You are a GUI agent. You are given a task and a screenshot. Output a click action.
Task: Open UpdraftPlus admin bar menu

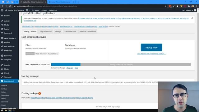click(53, 10)
